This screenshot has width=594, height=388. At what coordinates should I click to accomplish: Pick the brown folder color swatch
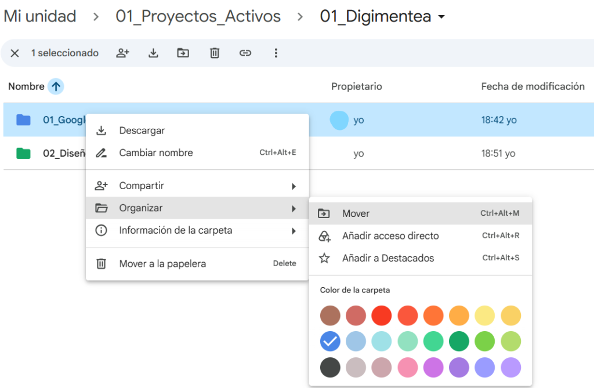coord(330,316)
